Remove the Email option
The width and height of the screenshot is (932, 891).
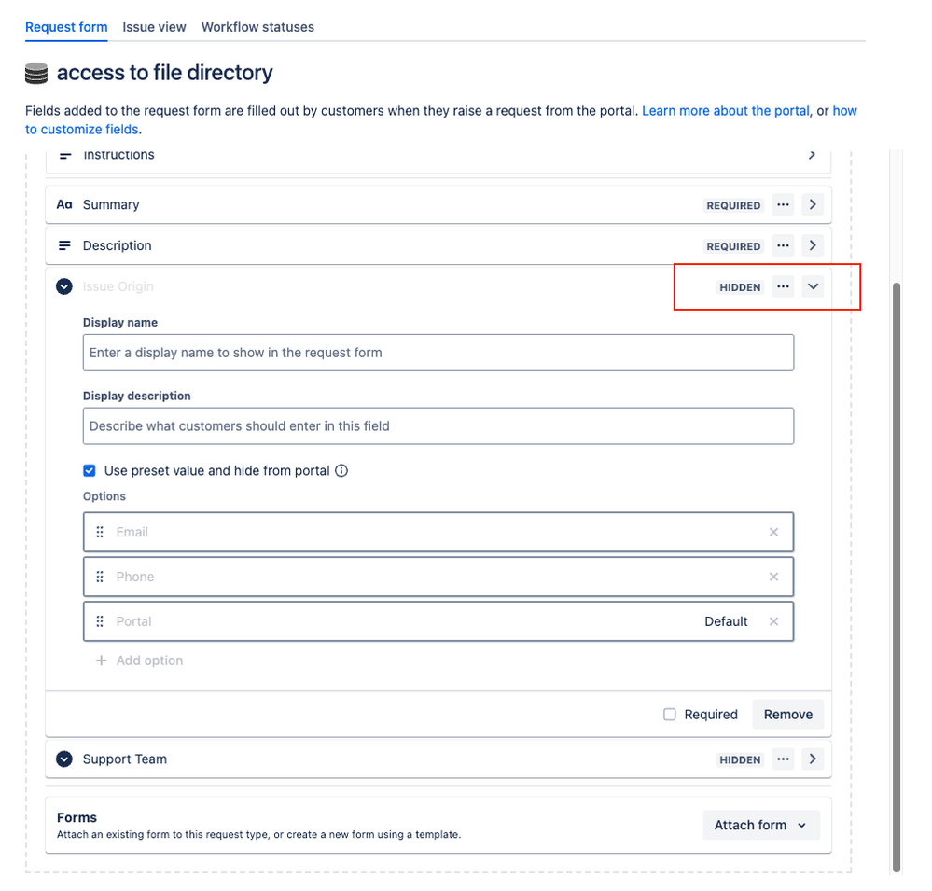(x=773, y=532)
